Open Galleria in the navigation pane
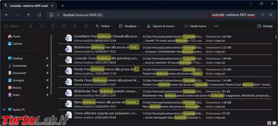This screenshot has width=278, height=126. click(x=15, y=44)
